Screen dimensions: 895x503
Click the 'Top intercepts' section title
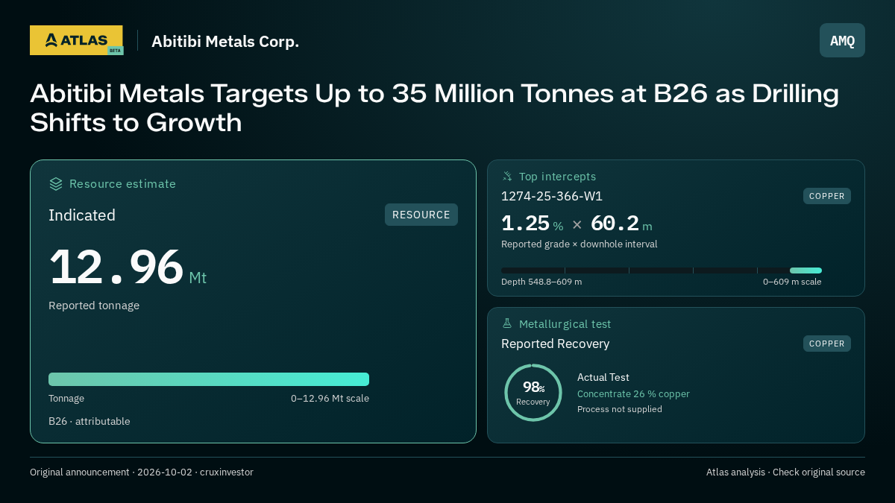pyautogui.click(x=557, y=177)
